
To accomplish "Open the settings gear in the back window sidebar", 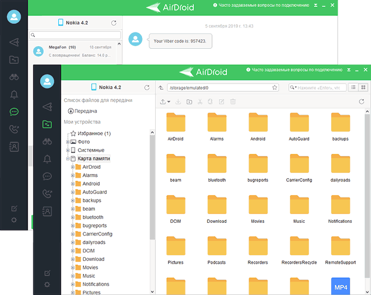I will tap(14, 220).
